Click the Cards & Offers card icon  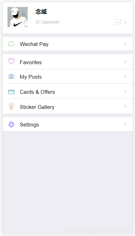click(11, 92)
